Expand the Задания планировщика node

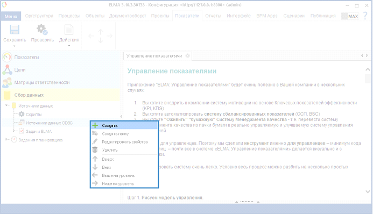pos(6,140)
